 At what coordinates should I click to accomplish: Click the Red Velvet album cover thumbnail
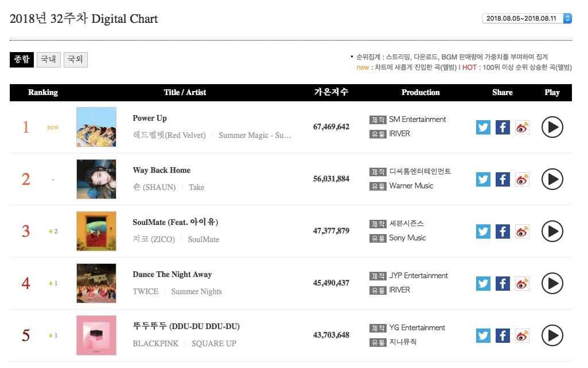coord(96,127)
